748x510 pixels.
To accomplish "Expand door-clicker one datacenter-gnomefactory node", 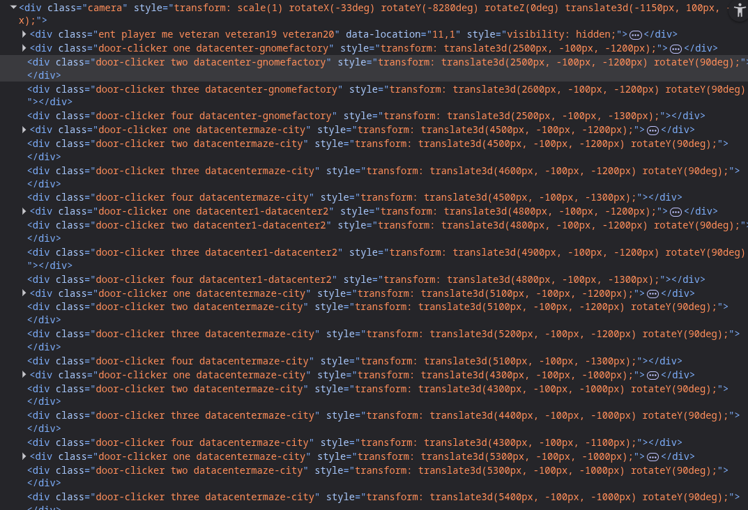I will point(25,49).
